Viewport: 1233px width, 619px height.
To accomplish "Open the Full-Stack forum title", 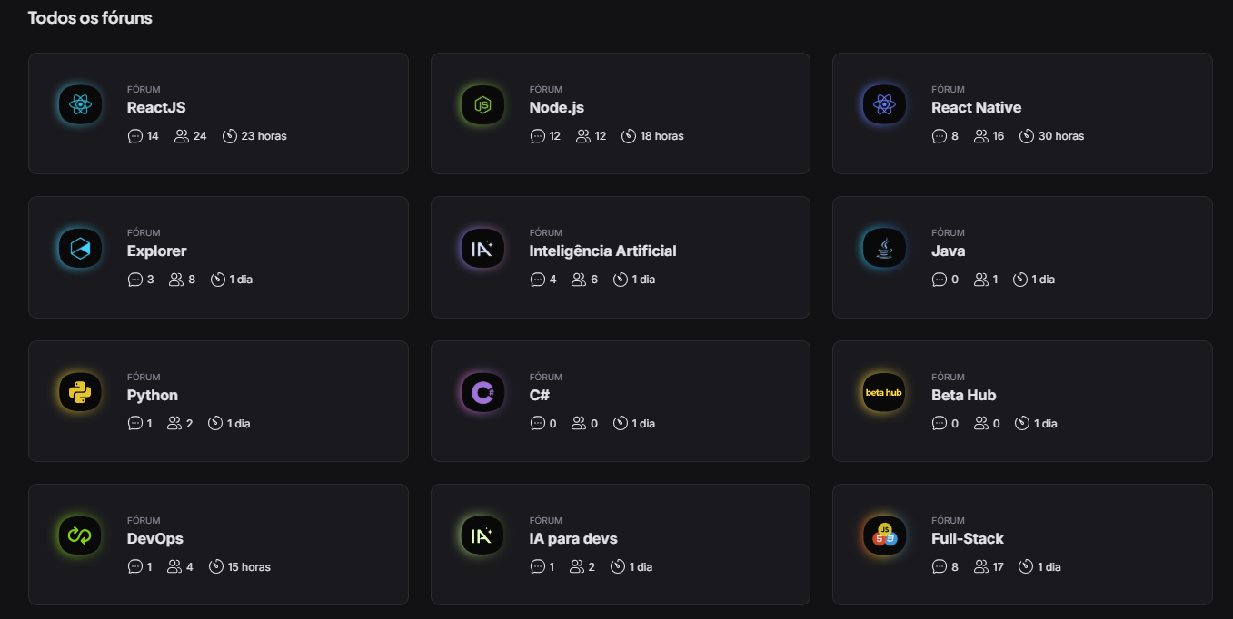I will [x=968, y=538].
